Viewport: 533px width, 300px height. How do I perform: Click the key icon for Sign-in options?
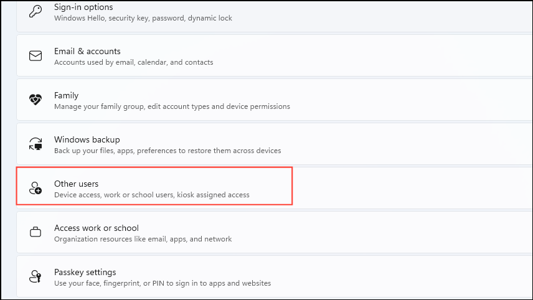click(x=35, y=11)
